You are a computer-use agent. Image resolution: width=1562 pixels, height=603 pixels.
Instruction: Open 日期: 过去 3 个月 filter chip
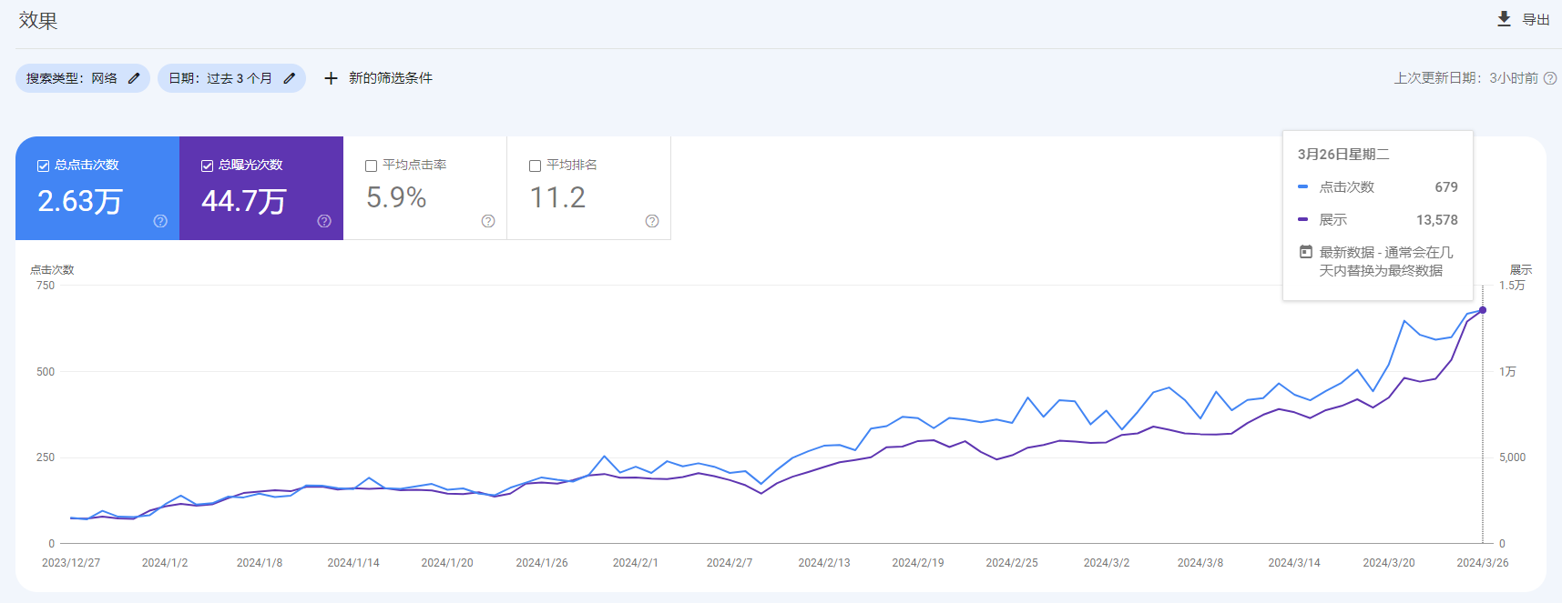pos(219,78)
